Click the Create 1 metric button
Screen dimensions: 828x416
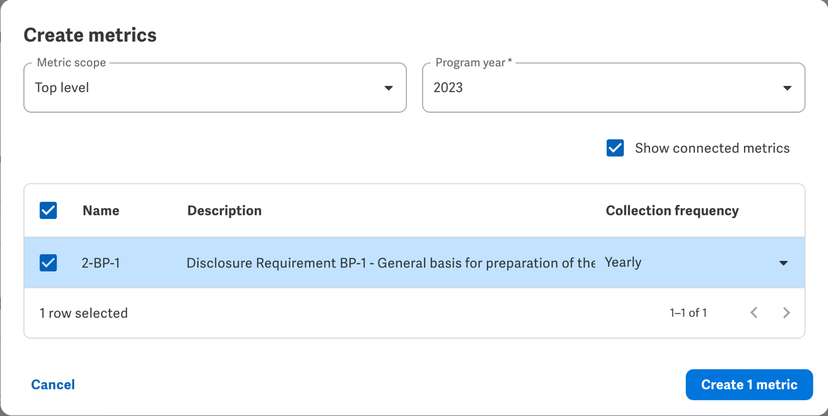(x=749, y=385)
